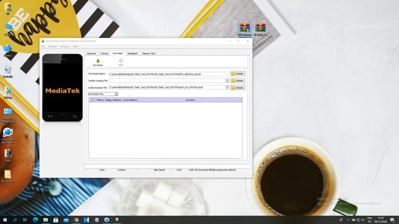The width and height of the screenshot is (399, 224).
Task: Click the Stop circle icon
Action: 121,61
